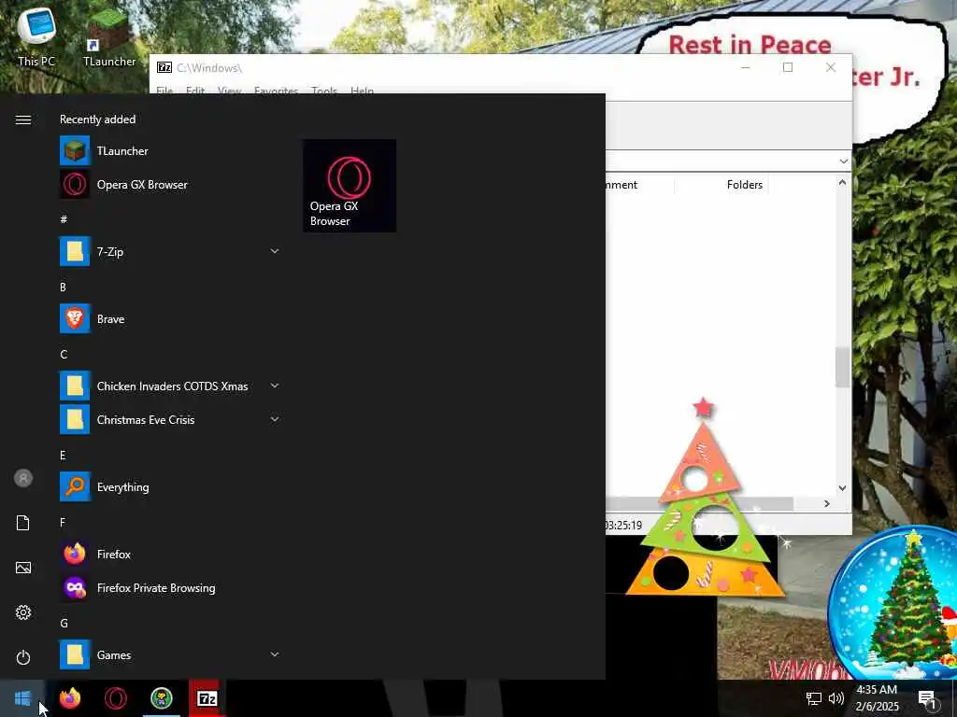The width and height of the screenshot is (957, 717).
Task: Launch Everything search app
Action: point(170,487)
